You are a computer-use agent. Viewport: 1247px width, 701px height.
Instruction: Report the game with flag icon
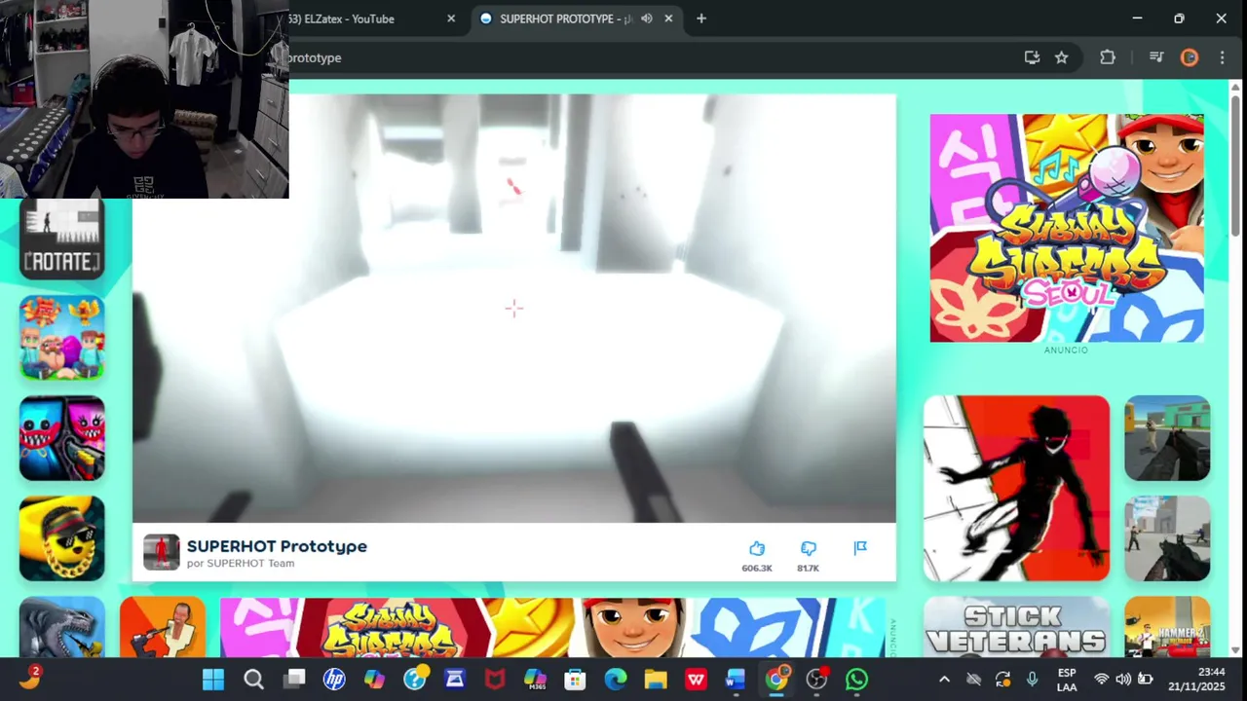860,548
